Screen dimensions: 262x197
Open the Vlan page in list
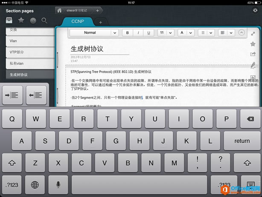[30, 41]
